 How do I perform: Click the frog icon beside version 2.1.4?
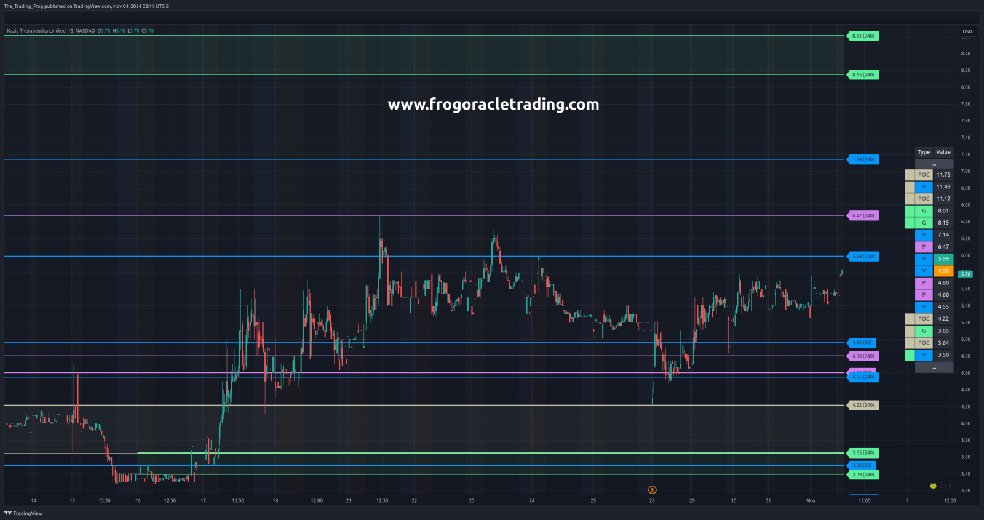tap(933, 486)
